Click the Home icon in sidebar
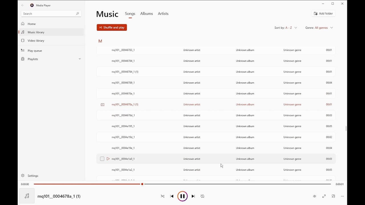Image resolution: width=365 pixels, height=205 pixels. pyautogui.click(x=23, y=24)
